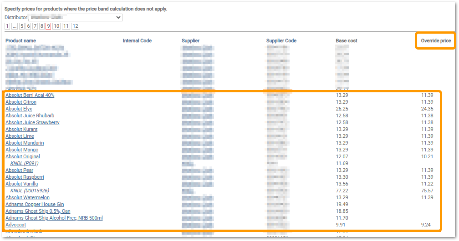The image size is (459, 241).
Task: Open KNDL (00015926) sub-item link
Action: point(29,191)
